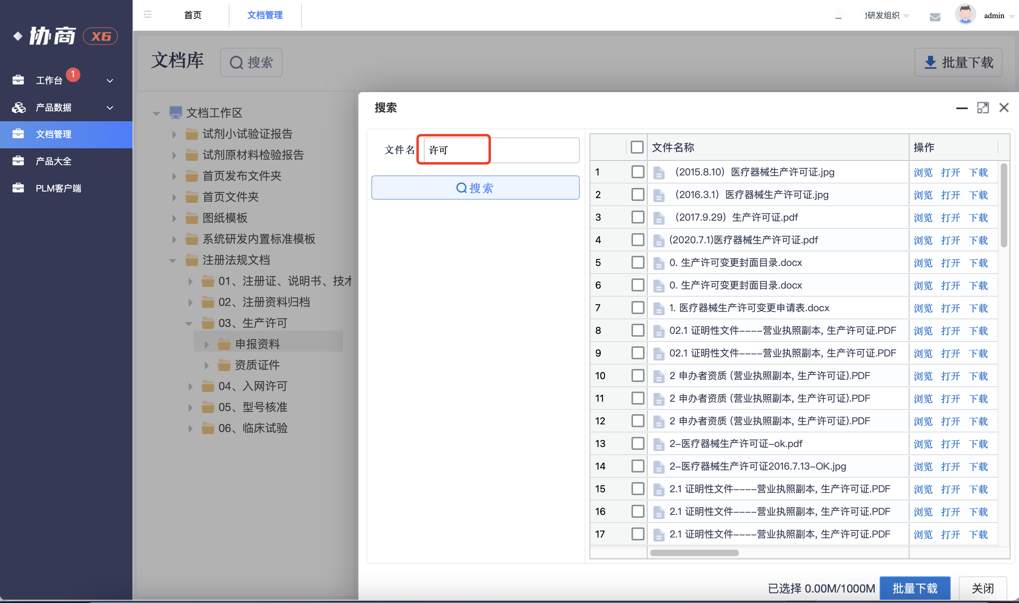Click the folder icon of 试剂小试验证报告
The width and height of the screenshot is (1019, 603).
(192, 133)
